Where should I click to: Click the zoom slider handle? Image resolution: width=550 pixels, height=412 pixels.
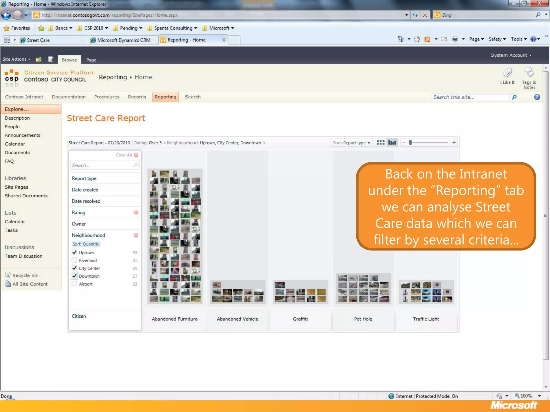[410, 142]
